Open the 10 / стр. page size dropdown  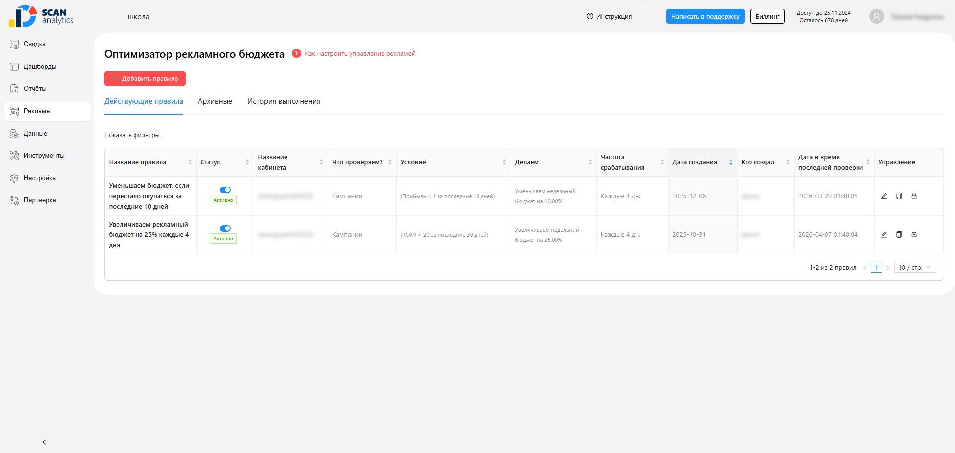coord(915,268)
